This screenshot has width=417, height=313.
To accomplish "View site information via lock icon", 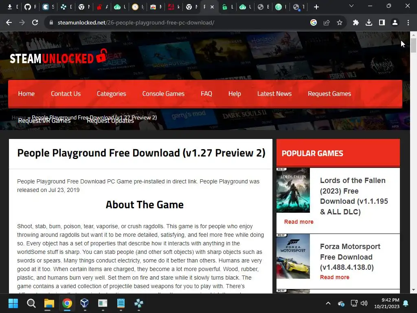I will 51,23.
